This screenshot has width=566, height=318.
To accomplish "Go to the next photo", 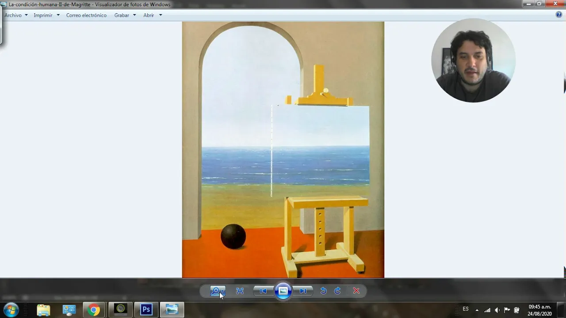I will (x=303, y=291).
